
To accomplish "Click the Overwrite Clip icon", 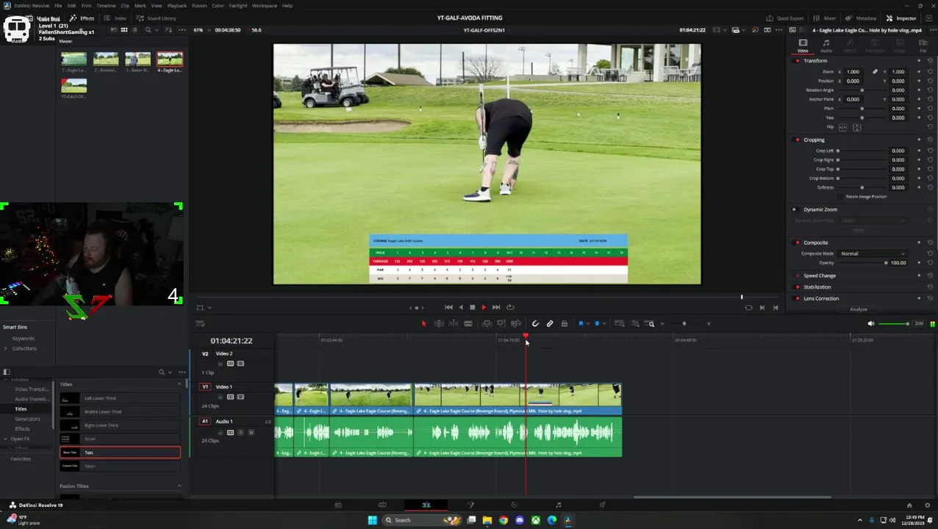I will click(501, 323).
